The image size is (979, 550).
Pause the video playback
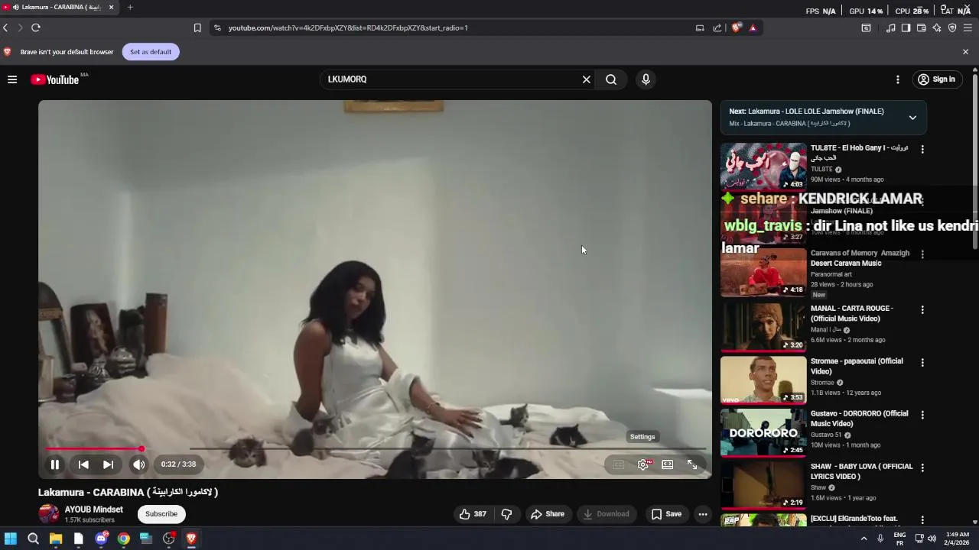[x=55, y=464]
